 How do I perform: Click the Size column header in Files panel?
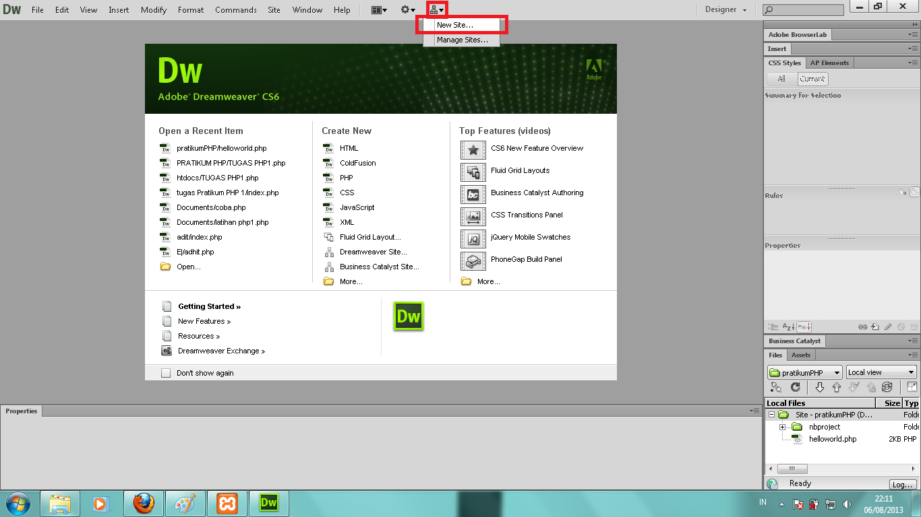point(889,403)
